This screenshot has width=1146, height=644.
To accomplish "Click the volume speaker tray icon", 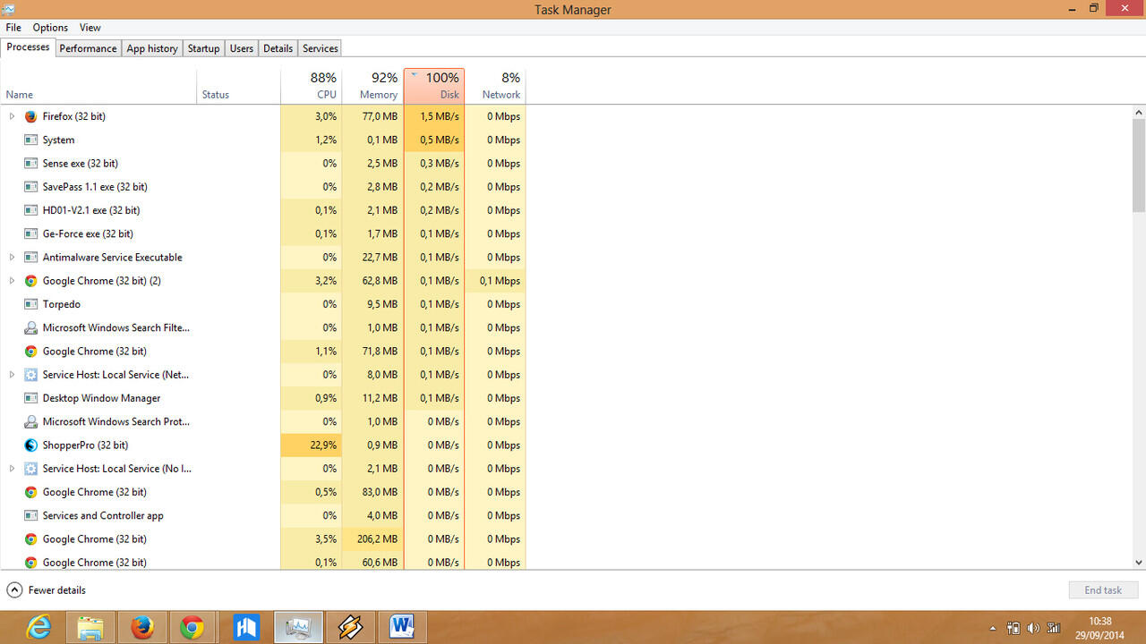I will coord(1033,628).
